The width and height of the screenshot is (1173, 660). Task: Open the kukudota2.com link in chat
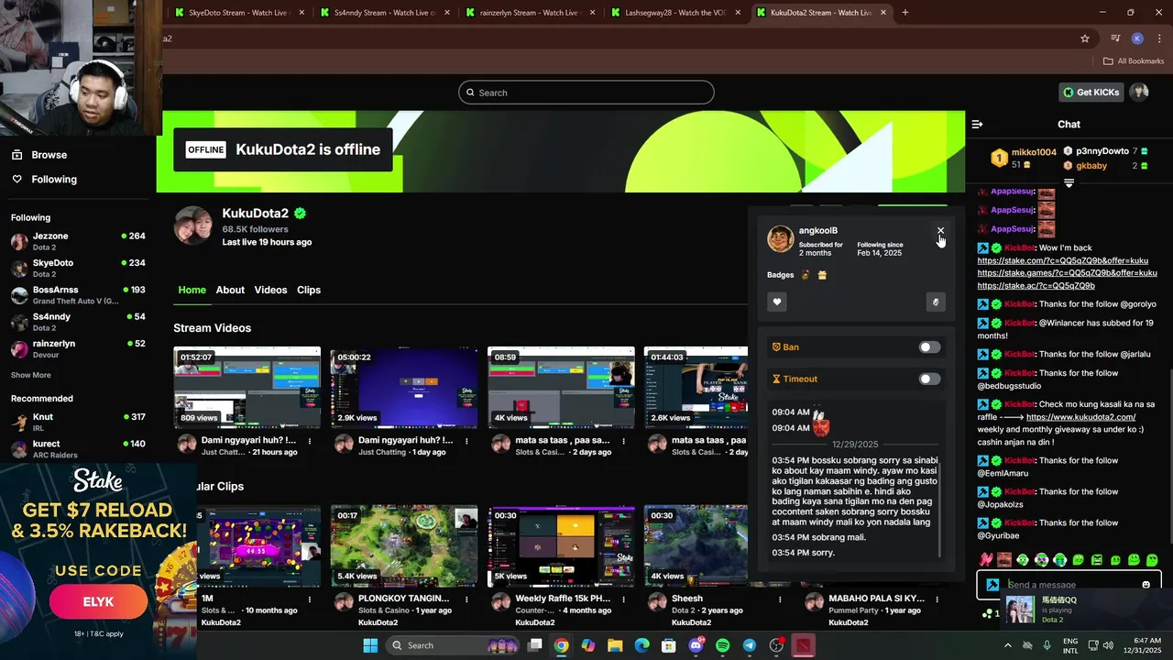point(1080,417)
